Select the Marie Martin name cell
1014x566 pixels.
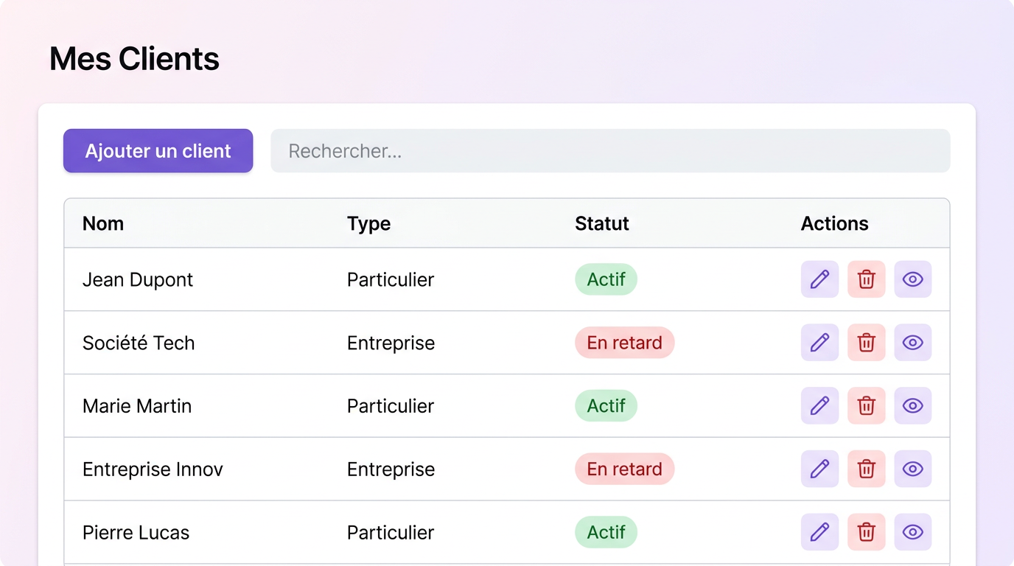tap(137, 406)
